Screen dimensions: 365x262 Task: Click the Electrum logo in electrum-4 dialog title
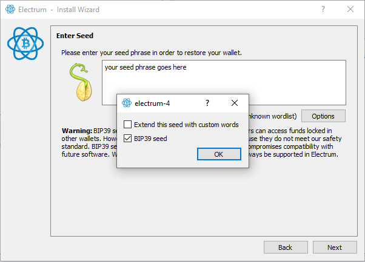tap(127, 103)
